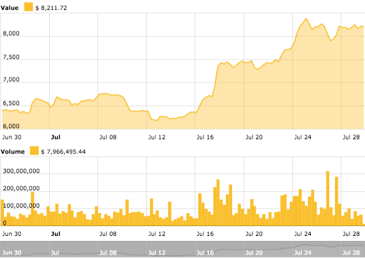Click the 6,000 label on the price axis
This screenshot has width=365, height=259.
(12, 126)
